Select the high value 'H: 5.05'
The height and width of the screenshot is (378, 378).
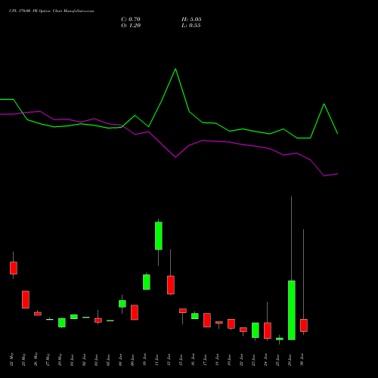coord(191,20)
